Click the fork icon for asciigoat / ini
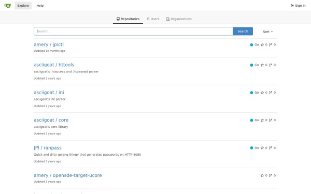This screenshot has width=311, height=194. 271,93
